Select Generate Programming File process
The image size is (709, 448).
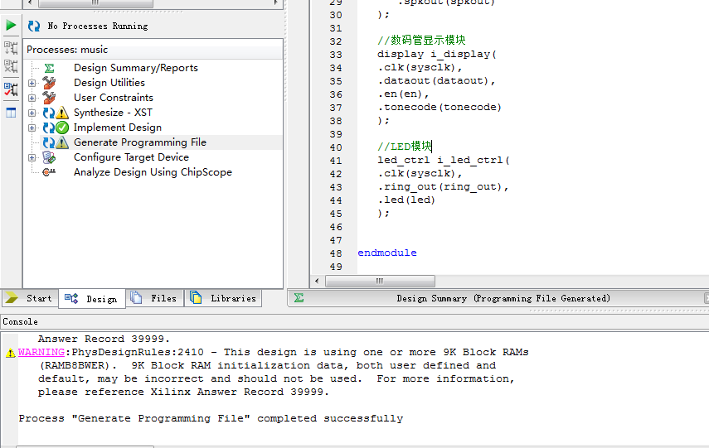[139, 142]
